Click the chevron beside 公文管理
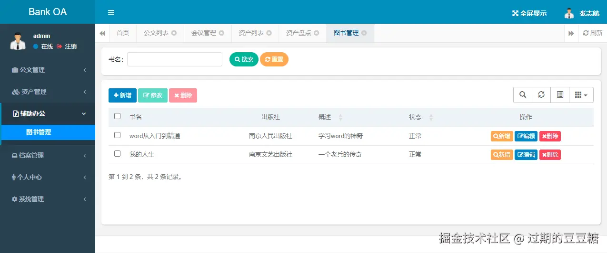607x253 pixels. (84, 70)
